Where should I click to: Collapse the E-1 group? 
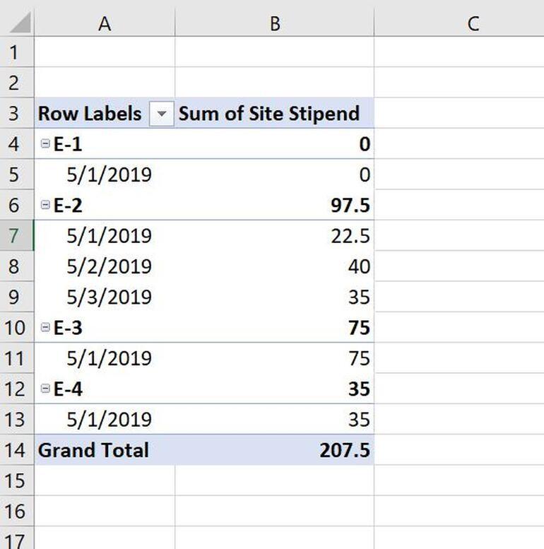coord(46,144)
